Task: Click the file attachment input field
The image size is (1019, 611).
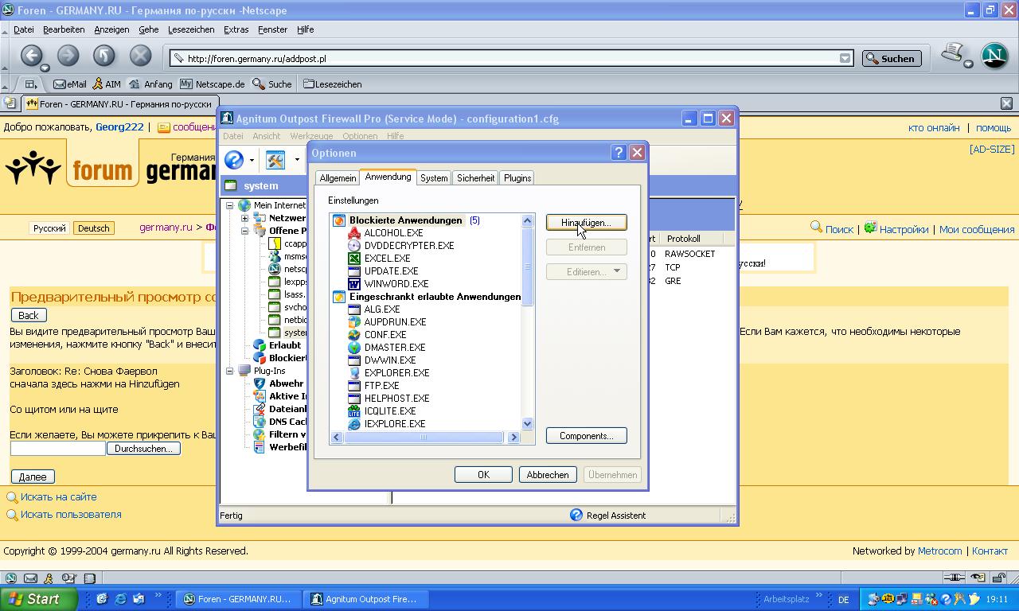Action: (57, 449)
